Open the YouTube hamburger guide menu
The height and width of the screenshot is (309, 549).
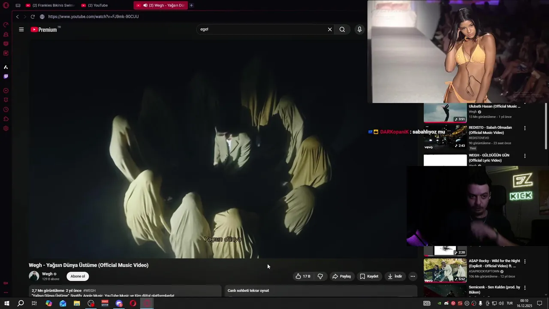tap(21, 30)
